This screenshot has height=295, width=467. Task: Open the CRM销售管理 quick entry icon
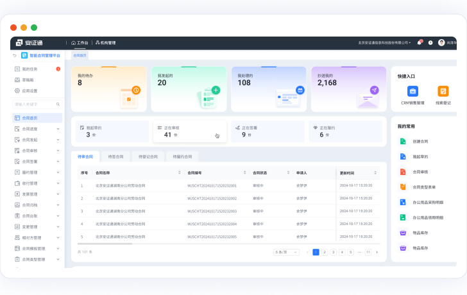[412, 91]
